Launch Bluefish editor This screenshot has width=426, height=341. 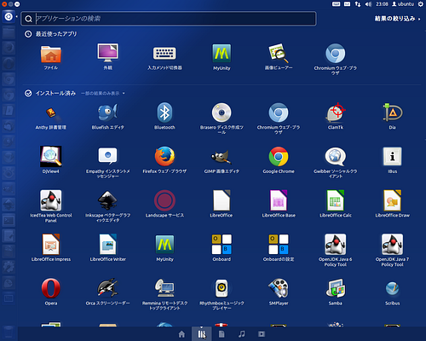click(x=107, y=113)
